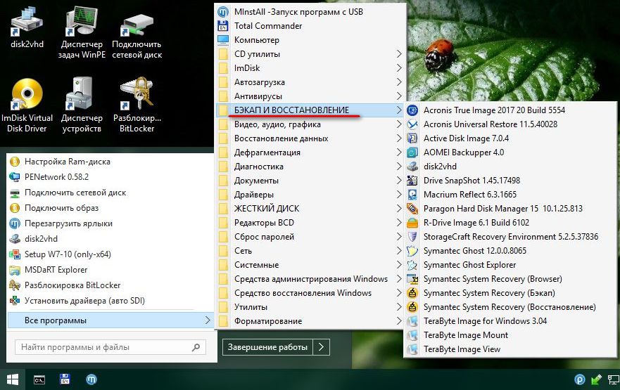Viewport: 620px width, 390px height.
Task: Click the search magnifier icon
Action: point(196,347)
